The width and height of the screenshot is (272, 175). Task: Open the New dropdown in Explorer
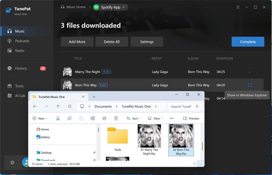[40, 118]
